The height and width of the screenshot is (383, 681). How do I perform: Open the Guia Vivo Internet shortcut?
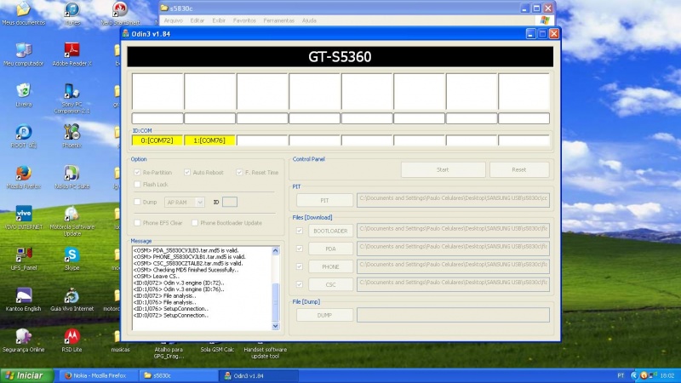click(72, 300)
